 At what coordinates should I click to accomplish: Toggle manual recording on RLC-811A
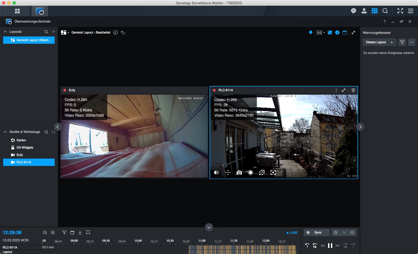(x=251, y=172)
